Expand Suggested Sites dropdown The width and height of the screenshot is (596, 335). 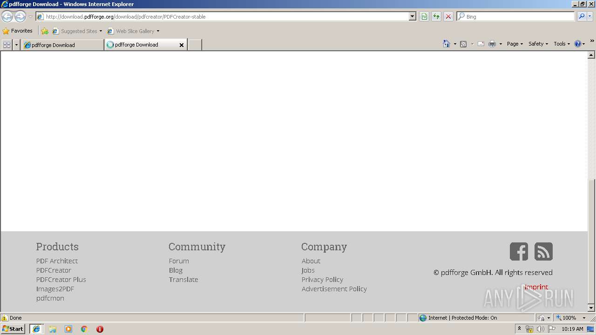(101, 31)
